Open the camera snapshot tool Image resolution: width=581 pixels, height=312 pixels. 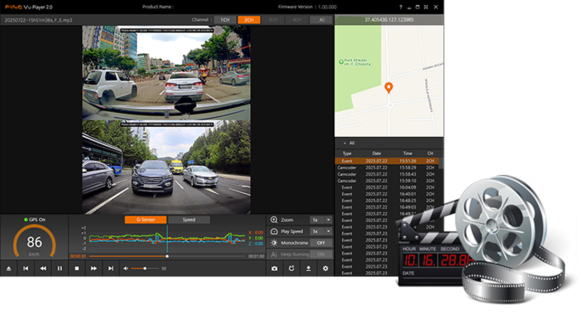pyautogui.click(x=274, y=268)
